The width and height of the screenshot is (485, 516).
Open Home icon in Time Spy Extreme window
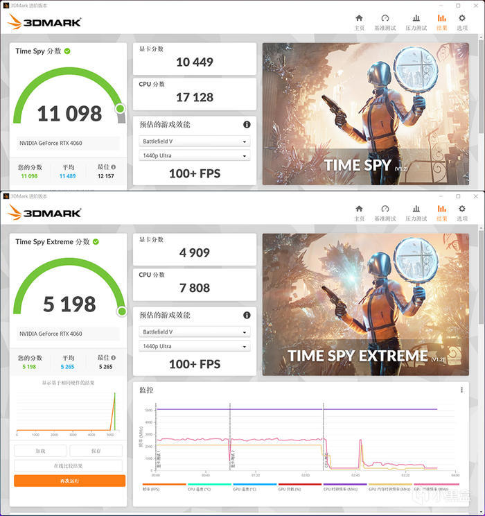(359, 213)
